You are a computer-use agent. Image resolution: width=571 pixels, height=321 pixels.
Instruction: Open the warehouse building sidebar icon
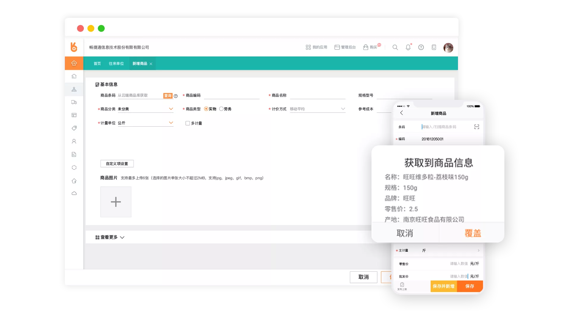74,76
